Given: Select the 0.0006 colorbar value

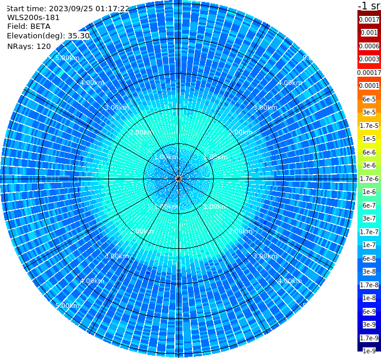Looking at the screenshot, I should click(x=369, y=46).
